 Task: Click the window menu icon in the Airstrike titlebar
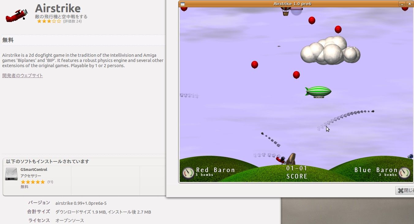coord(183,4)
